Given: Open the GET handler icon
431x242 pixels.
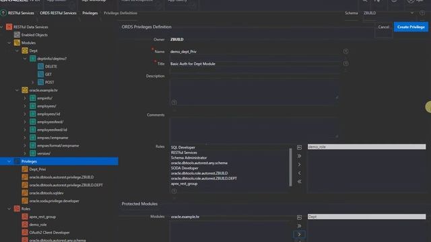Looking at the screenshot, I should 40,75.
